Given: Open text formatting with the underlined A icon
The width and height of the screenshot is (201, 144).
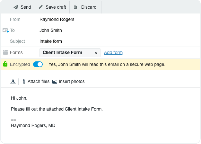Looking at the screenshot, I should click(13, 82).
